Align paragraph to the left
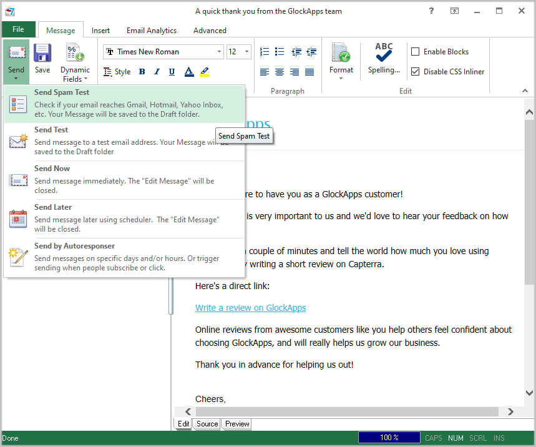The image size is (536, 447). click(264, 72)
